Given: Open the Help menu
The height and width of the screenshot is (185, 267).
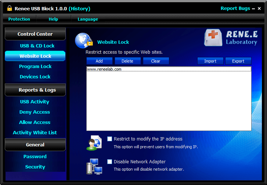Looking at the screenshot, I should [x=53, y=19].
